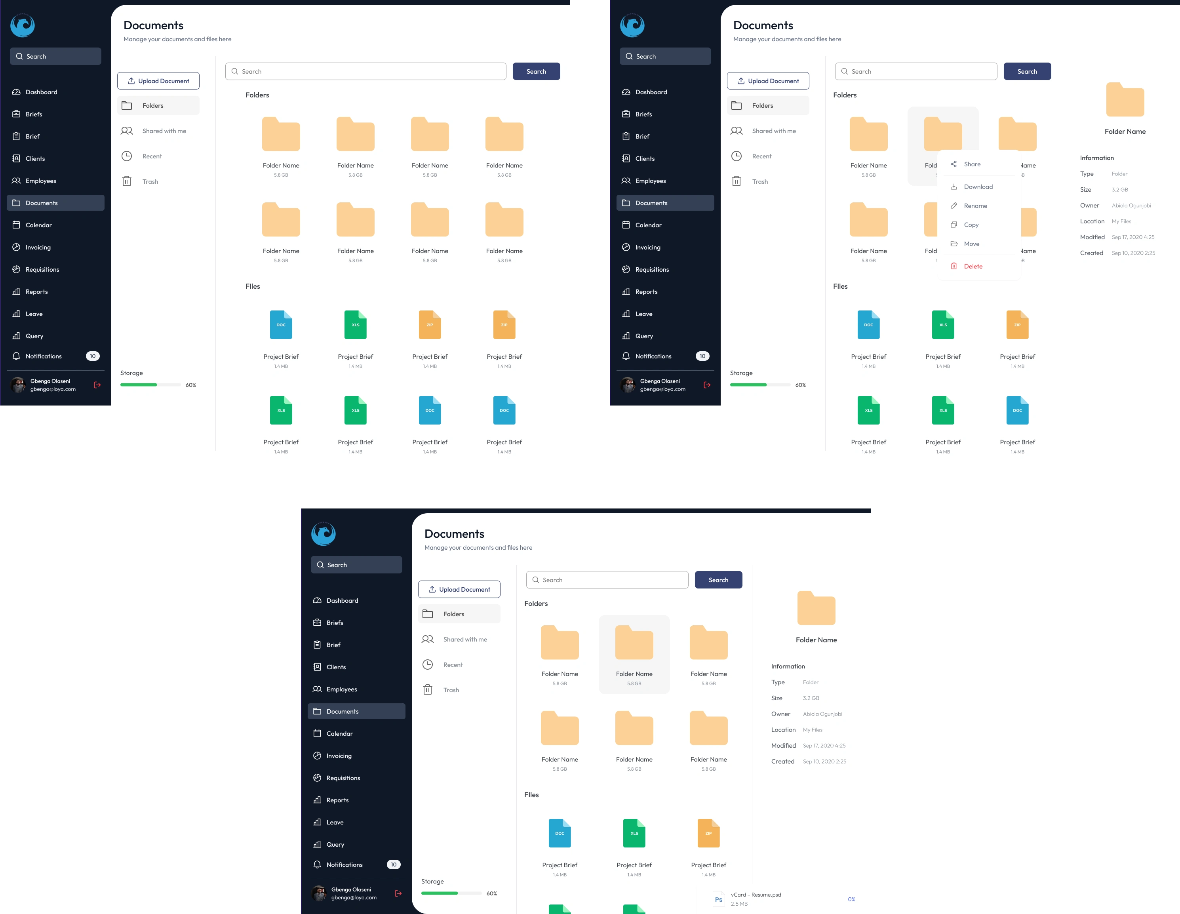Click the Ps icon of vCard - Resume.psd upload
This screenshot has height=914, width=1180.
(x=719, y=899)
